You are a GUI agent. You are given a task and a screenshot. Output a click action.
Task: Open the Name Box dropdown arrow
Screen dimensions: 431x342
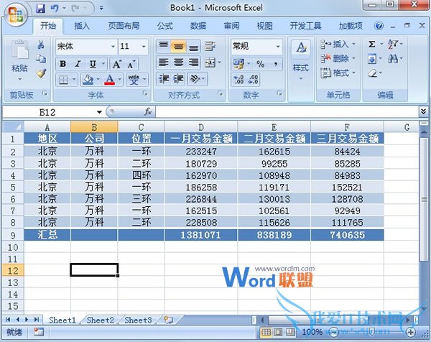pyautogui.click(x=99, y=112)
